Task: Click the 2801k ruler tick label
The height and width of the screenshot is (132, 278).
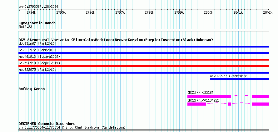Action: coord(238,12)
